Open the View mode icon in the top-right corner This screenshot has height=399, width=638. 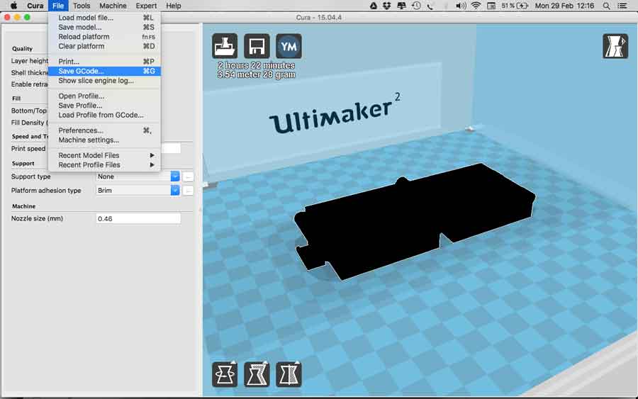615,46
